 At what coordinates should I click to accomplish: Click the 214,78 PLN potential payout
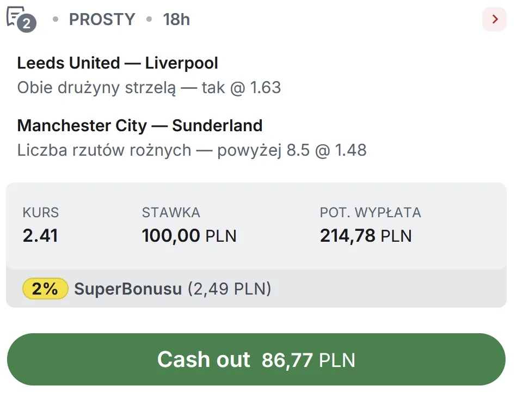pos(366,236)
